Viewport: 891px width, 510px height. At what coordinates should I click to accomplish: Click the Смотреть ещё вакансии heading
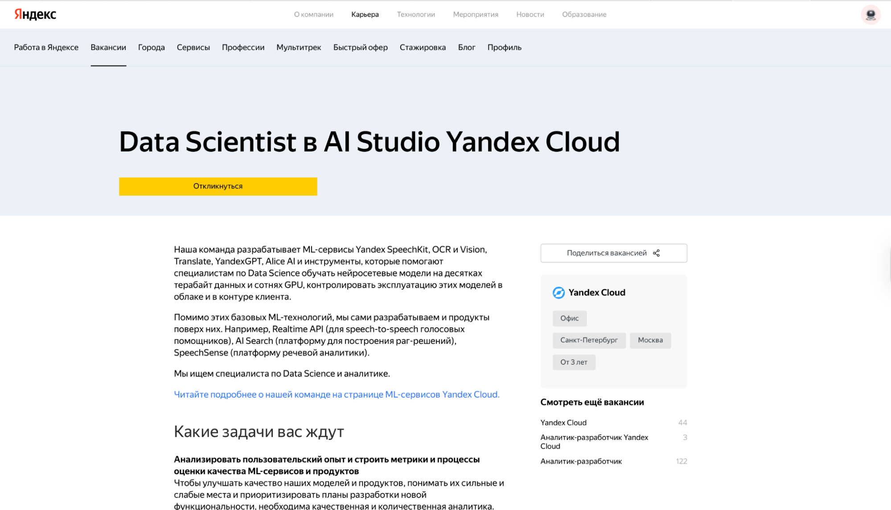coord(592,402)
